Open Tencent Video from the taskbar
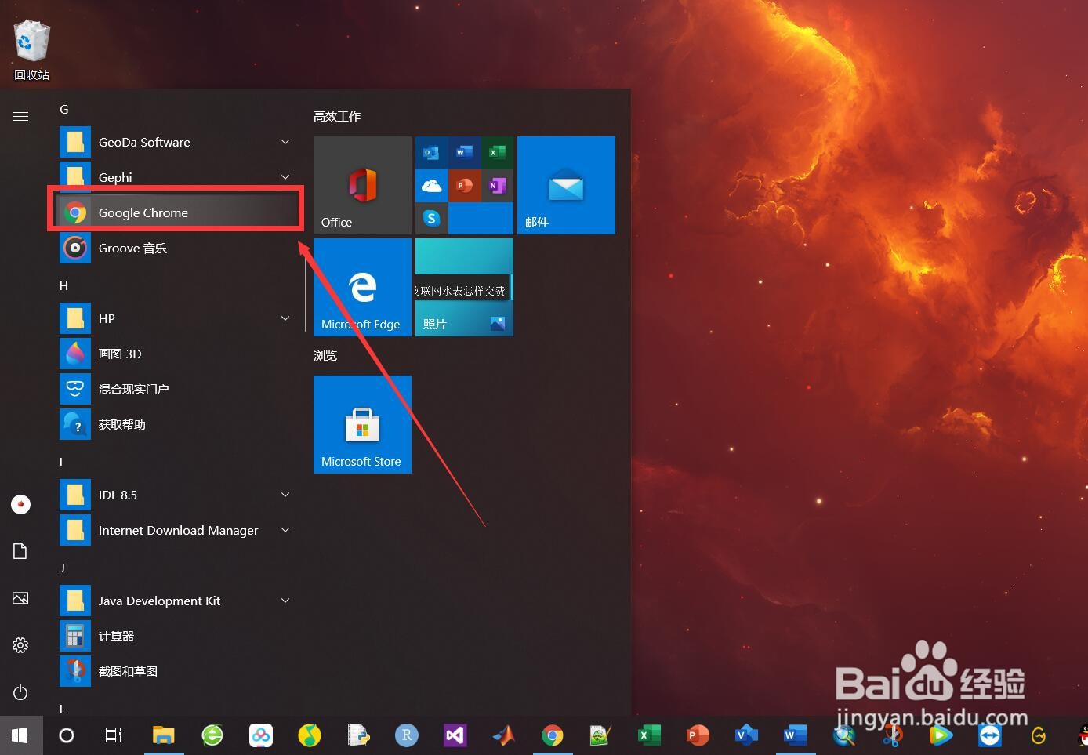The height and width of the screenshot is (755, 1088). (941, 735)
